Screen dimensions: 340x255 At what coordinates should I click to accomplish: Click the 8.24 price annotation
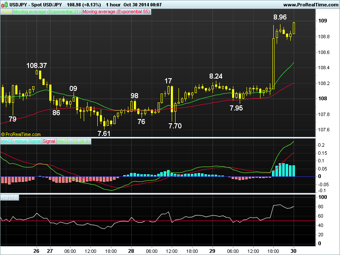(216, 76)
